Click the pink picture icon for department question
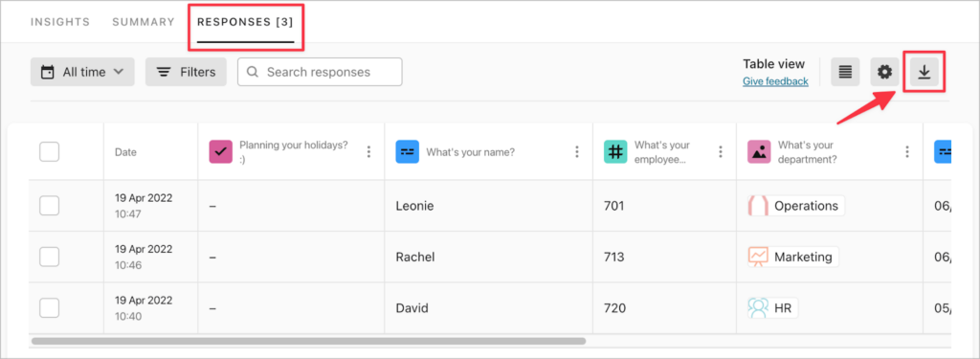The width and height of the screenshot is (980, 359). pyautogui.click(x=759, y=151)
